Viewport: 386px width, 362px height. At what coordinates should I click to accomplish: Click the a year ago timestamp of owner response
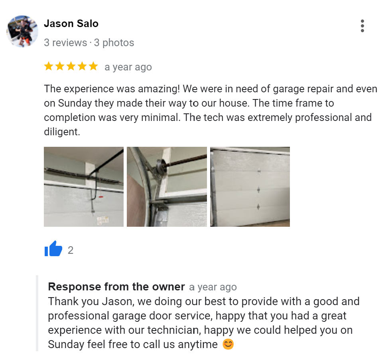click(213, 287)
